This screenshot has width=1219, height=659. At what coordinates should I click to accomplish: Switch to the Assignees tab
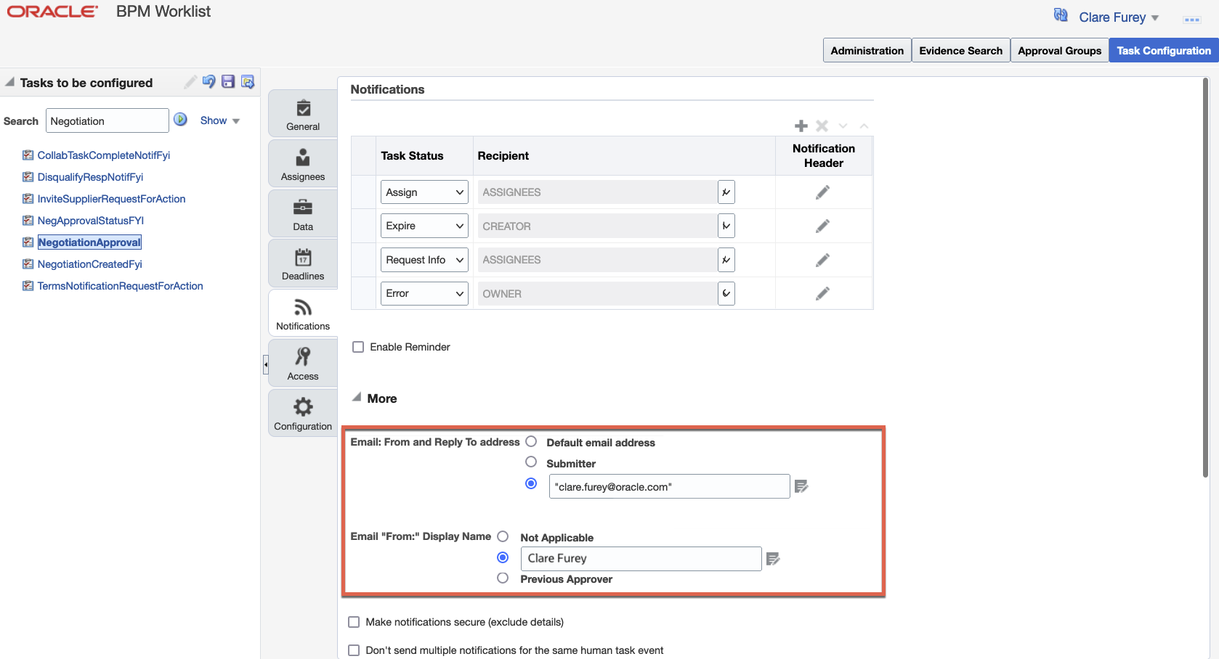(303, 163)
